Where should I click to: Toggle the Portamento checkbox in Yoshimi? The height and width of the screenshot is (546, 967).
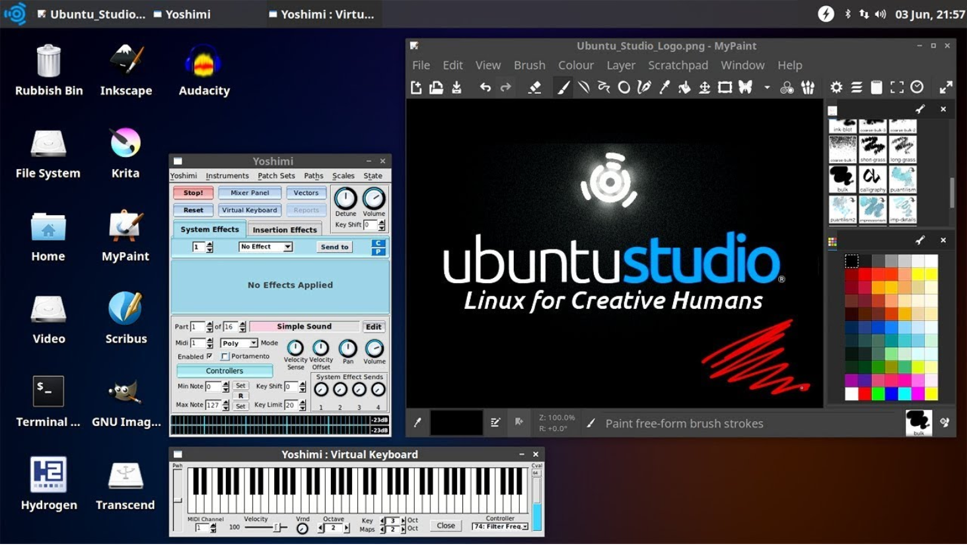pyautogui.click(x=225, y=357)
